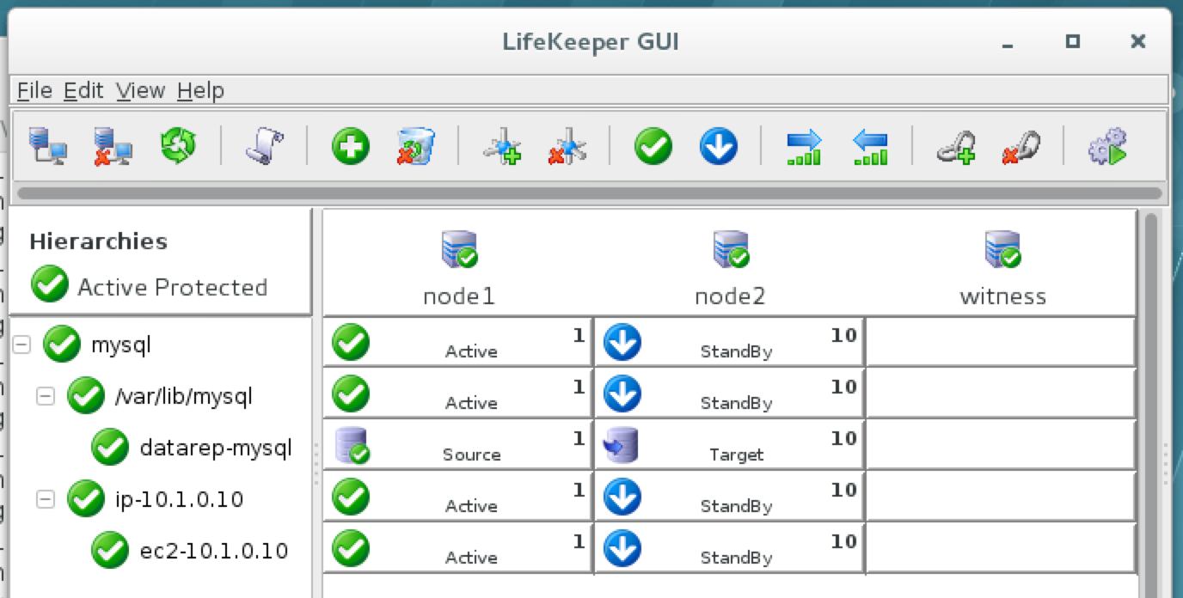Click the Add Dependency chain icon
1183x598 pixels.
[x=956, y=146]
